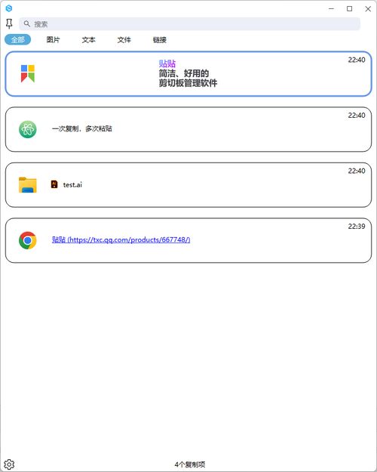
Task: Click the search magnifier icon
Action: (x=27, y=23)
